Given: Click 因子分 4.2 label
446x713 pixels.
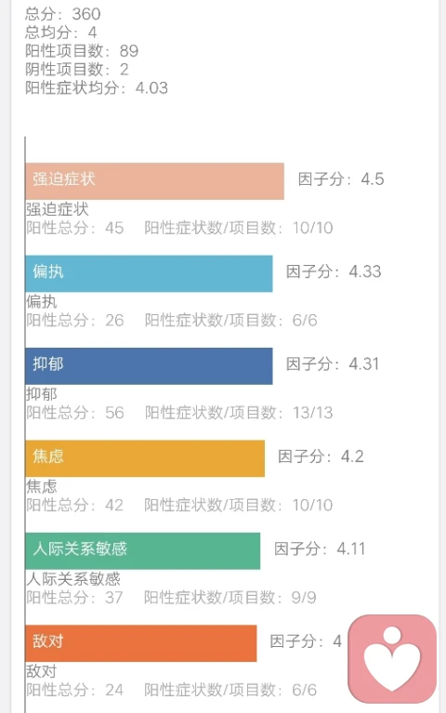Looking at the screenshot, I should (321, 456).
